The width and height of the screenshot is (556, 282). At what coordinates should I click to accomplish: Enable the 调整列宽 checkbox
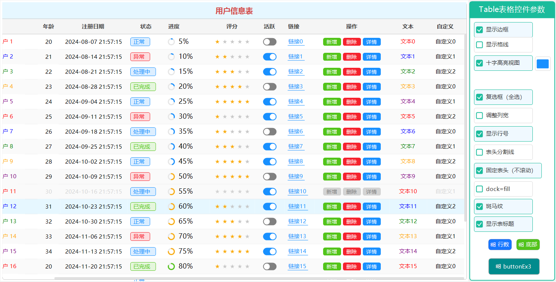coord(479,115)
